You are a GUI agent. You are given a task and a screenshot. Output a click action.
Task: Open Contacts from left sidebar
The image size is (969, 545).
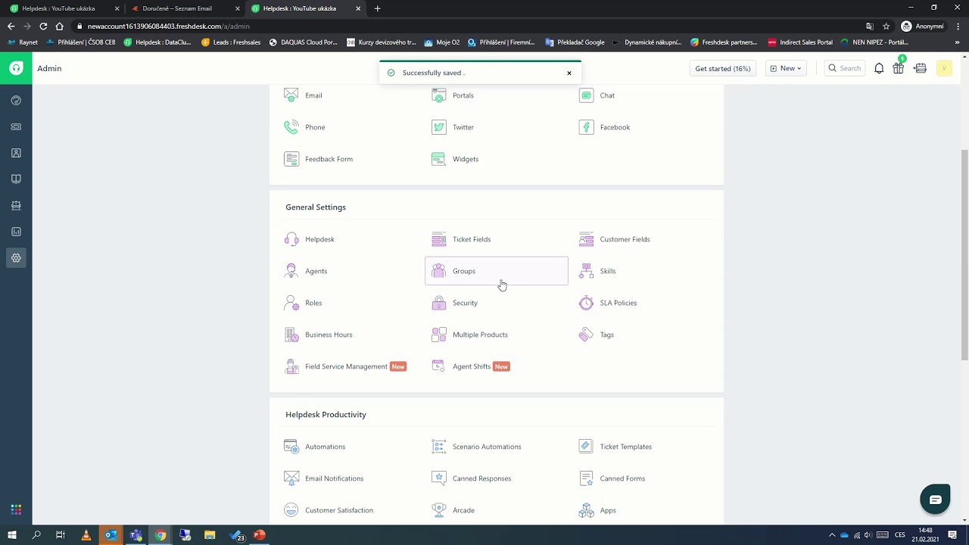click(x=16, y=153)
